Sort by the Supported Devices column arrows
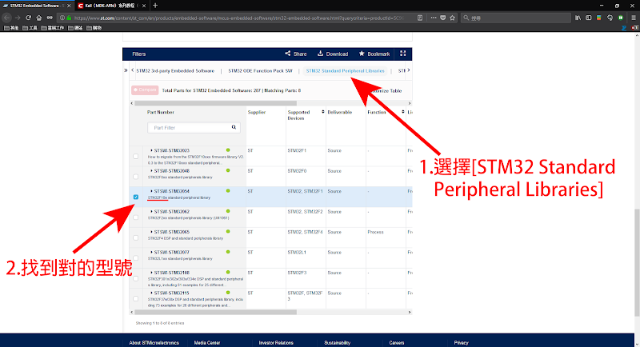The width and height of the screenshot is (640, 347). 323,112
